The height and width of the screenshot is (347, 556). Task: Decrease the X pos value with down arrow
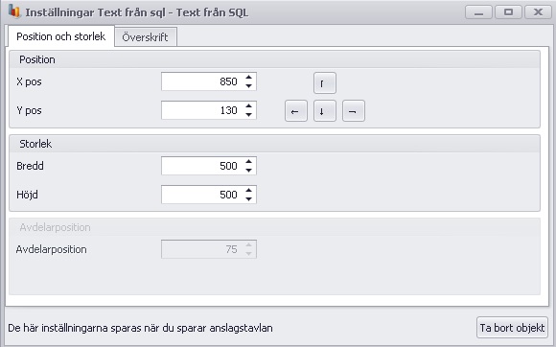click(248, 85)
